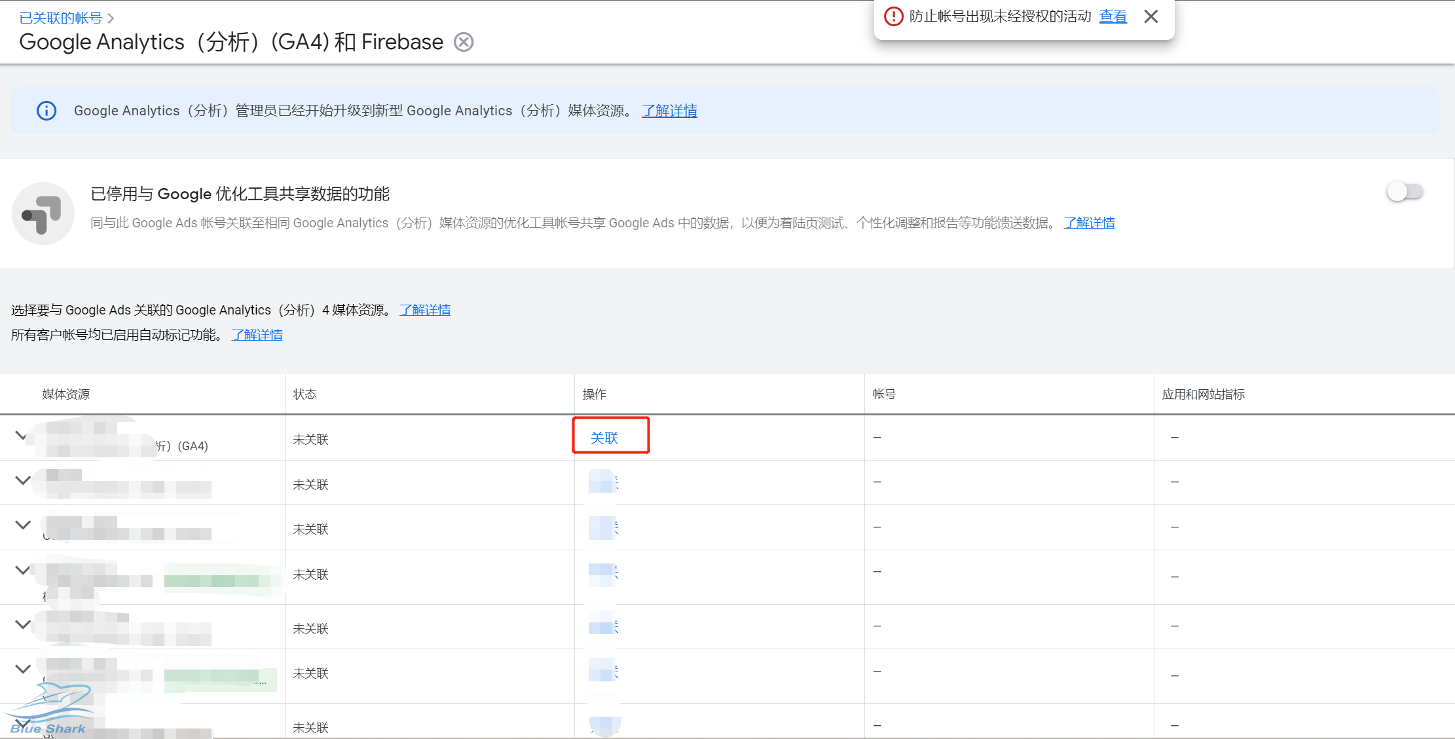Click the 媒体资源 column header
This screenshot has width=1455, height=739.
66,394
